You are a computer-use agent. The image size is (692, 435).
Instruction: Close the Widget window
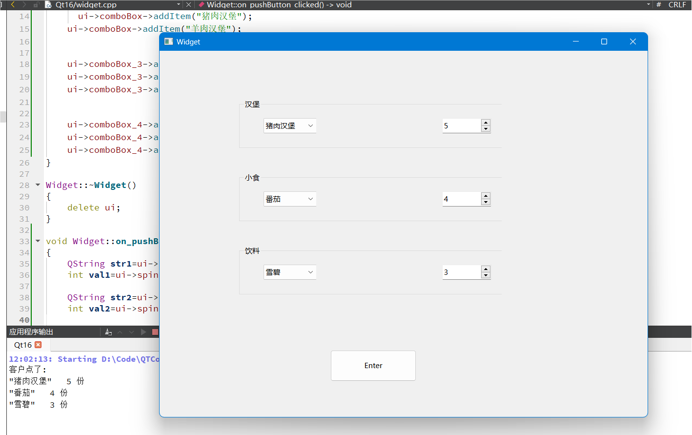[633, 41]
